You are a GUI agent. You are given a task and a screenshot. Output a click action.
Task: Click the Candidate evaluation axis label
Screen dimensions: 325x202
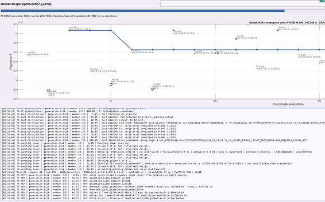click(x=288, y=104)
